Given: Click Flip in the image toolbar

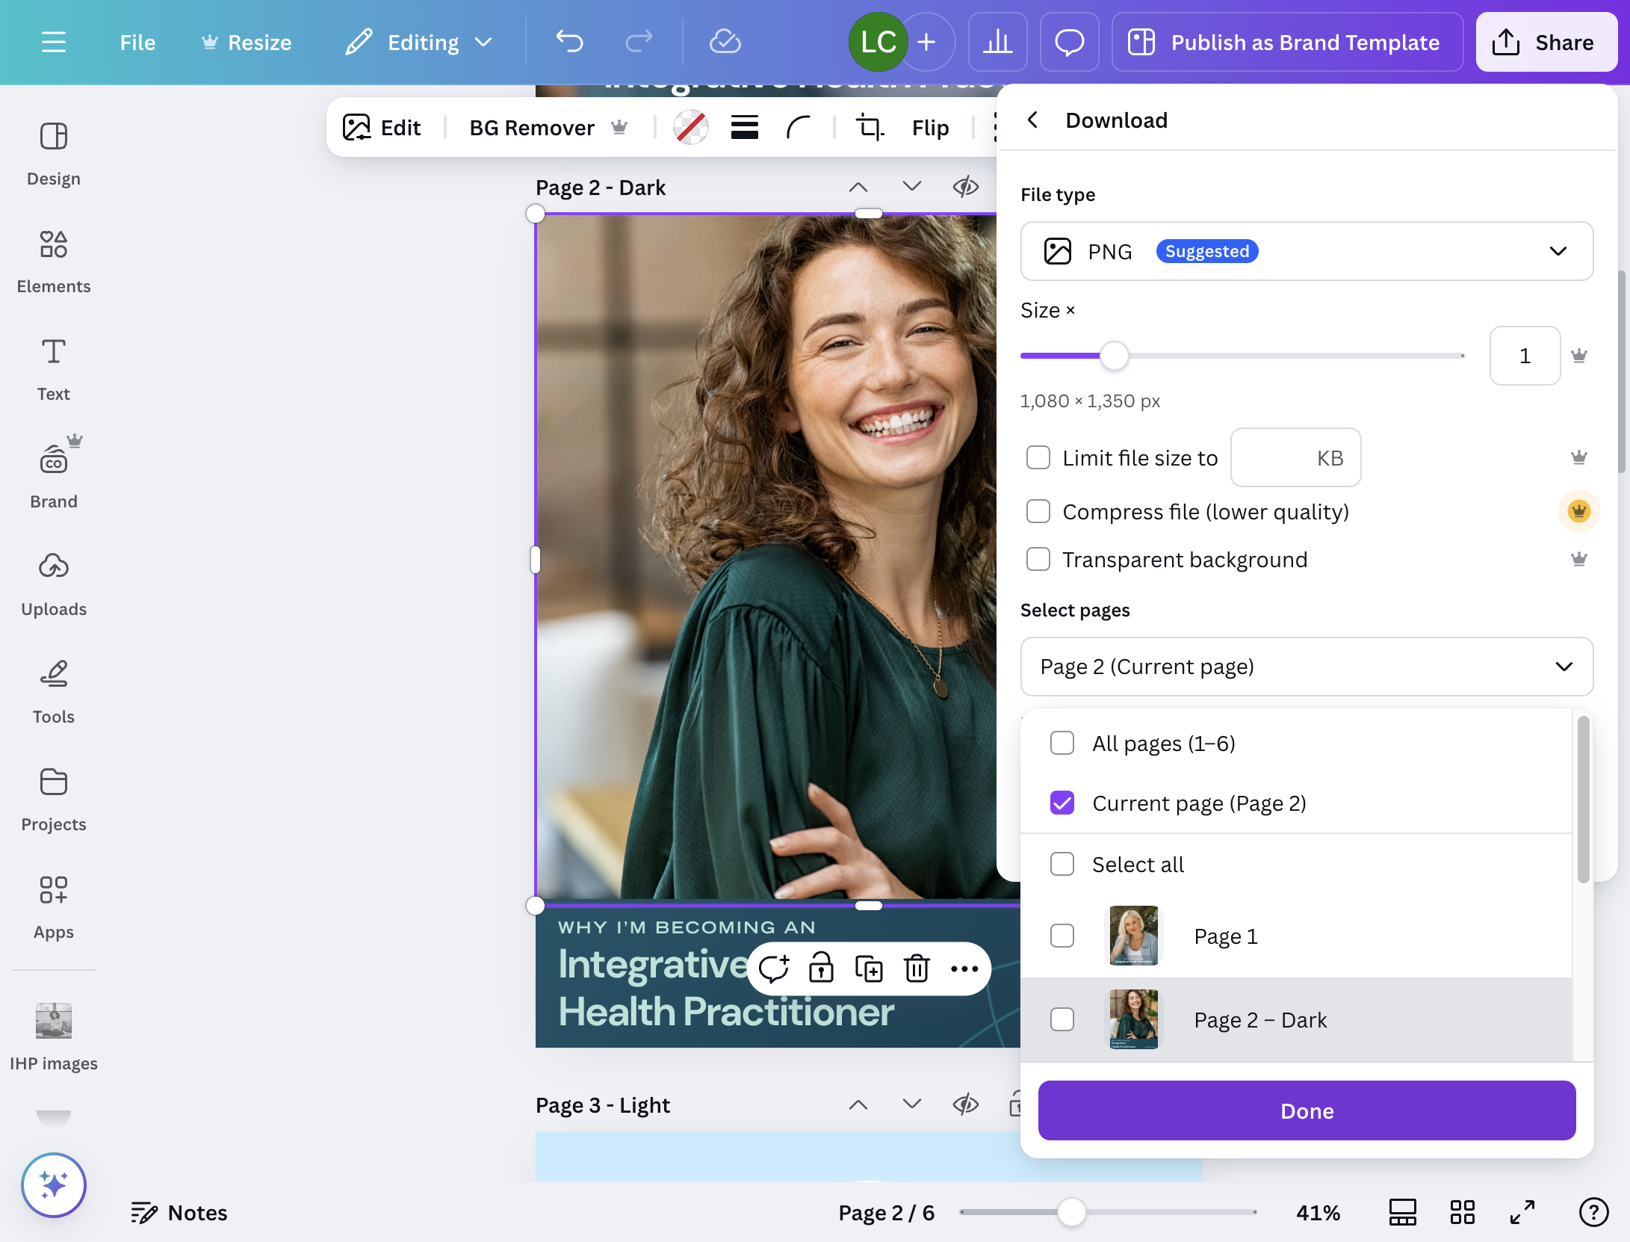Looking at the screenshot, I should pos(930,128).
